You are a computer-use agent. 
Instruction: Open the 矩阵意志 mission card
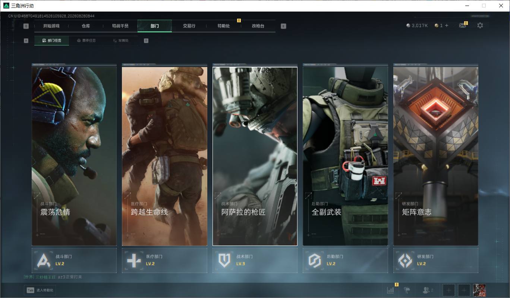436,156
